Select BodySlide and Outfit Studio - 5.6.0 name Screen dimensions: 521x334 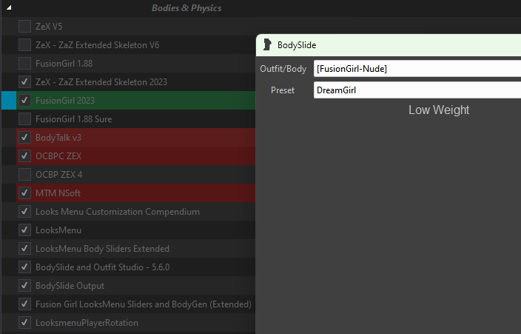tap(103, 267)
